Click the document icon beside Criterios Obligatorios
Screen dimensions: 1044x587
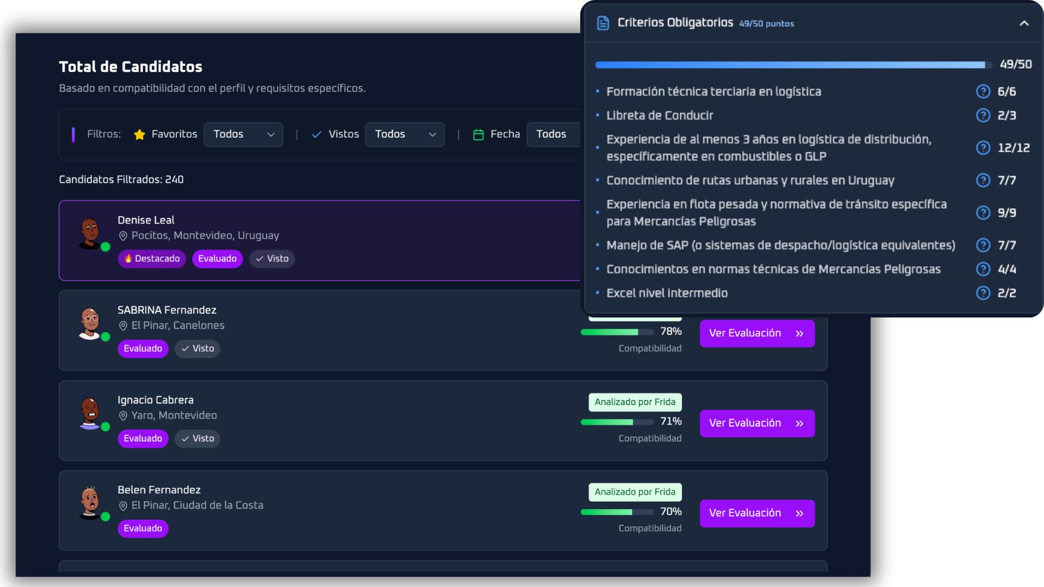click(x=603, y=23)
